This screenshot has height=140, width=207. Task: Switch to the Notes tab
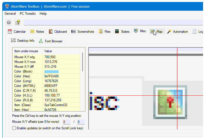37,32
